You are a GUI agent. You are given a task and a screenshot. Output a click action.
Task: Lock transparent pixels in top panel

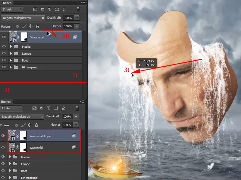[x=17, y=26]
